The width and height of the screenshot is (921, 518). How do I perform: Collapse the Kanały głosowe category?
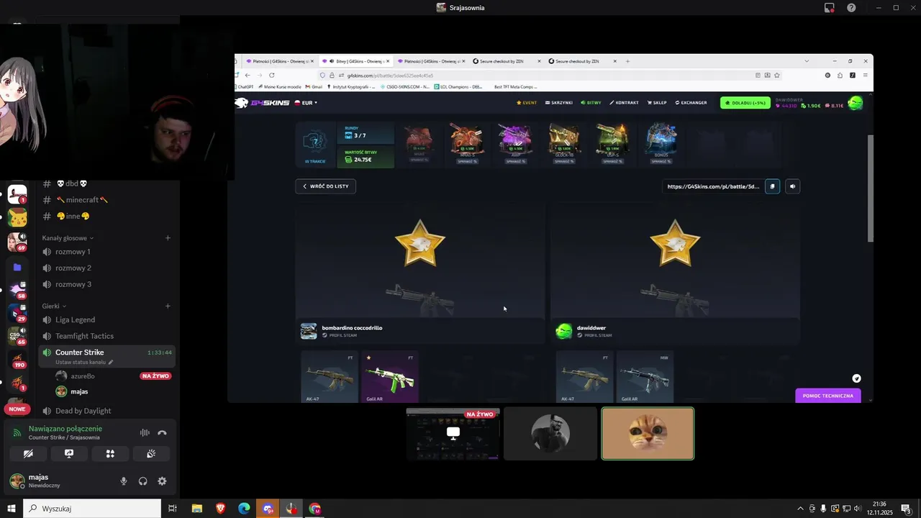pos(68,238)
